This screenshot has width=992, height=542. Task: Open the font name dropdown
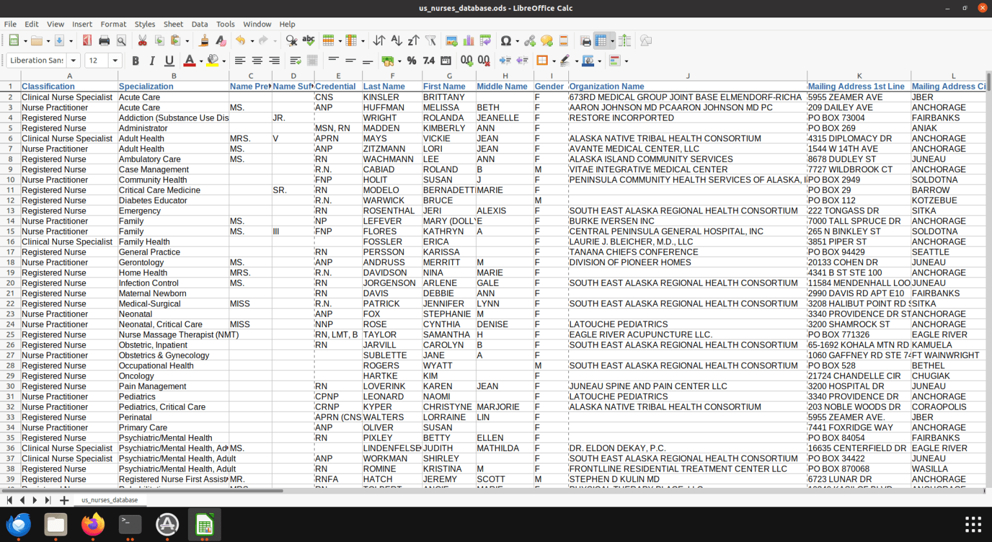pos(72,60)
